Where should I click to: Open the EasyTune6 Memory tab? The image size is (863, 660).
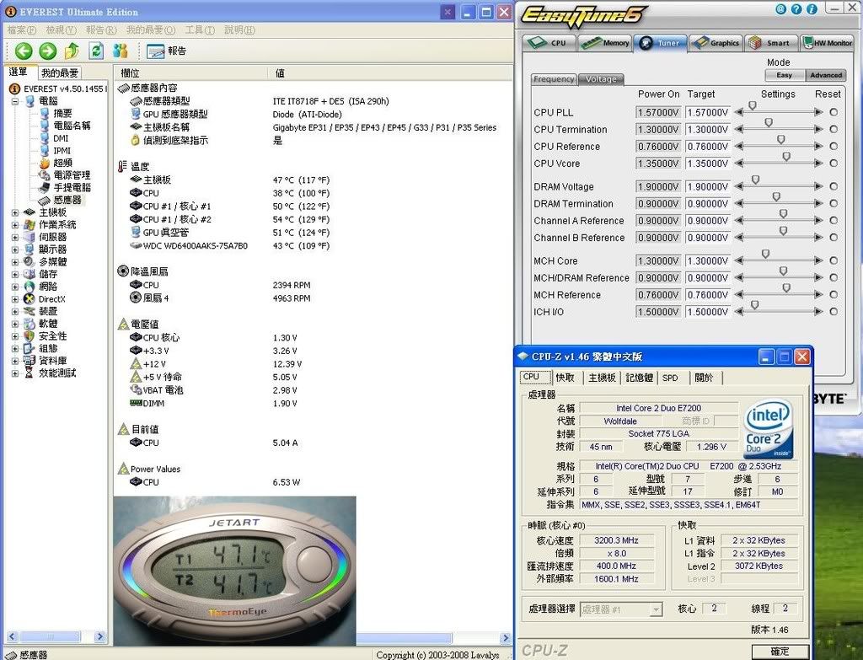click(x=605, y=42)
